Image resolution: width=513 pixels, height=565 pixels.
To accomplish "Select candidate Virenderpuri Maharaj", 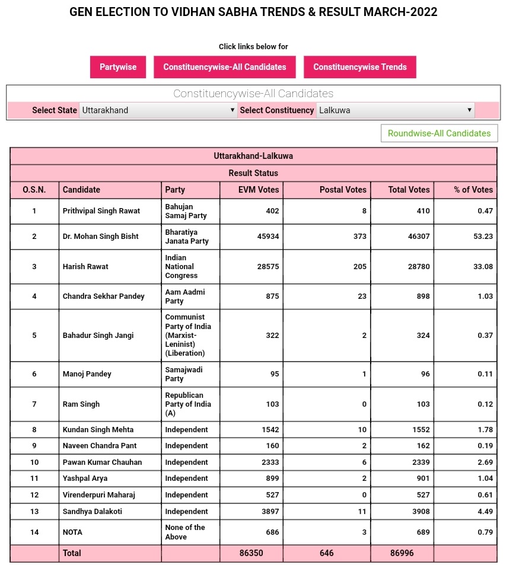I will point(99,495).
